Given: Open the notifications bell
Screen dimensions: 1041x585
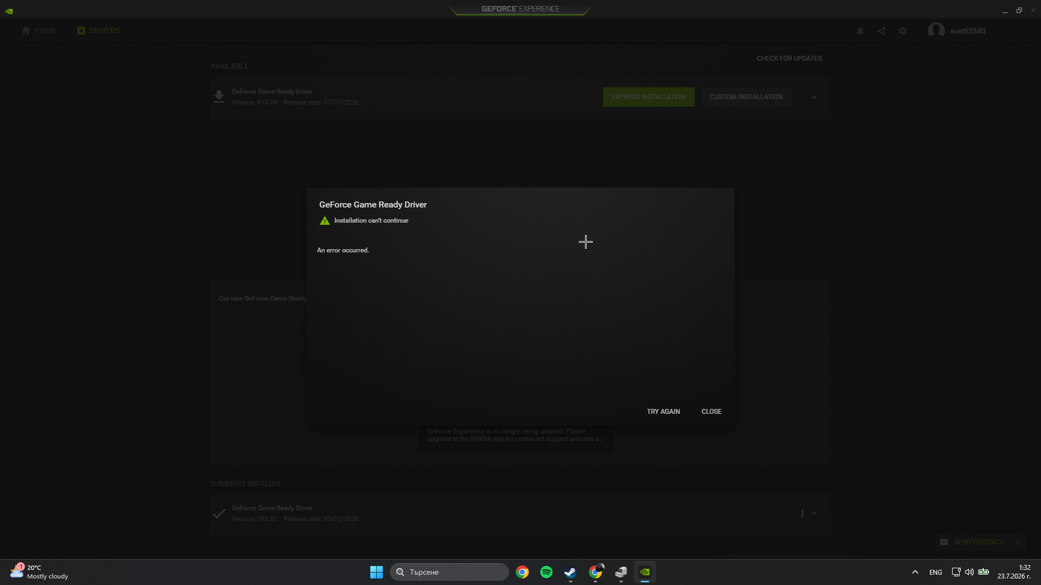Looking at the screenshot, I should [x=860, y=31].
